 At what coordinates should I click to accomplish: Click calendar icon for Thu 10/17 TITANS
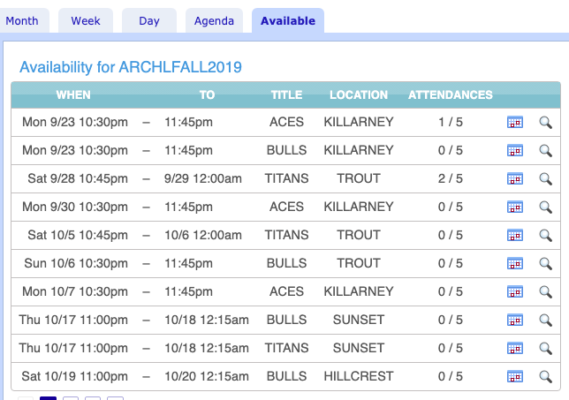(x=515, y=349)
